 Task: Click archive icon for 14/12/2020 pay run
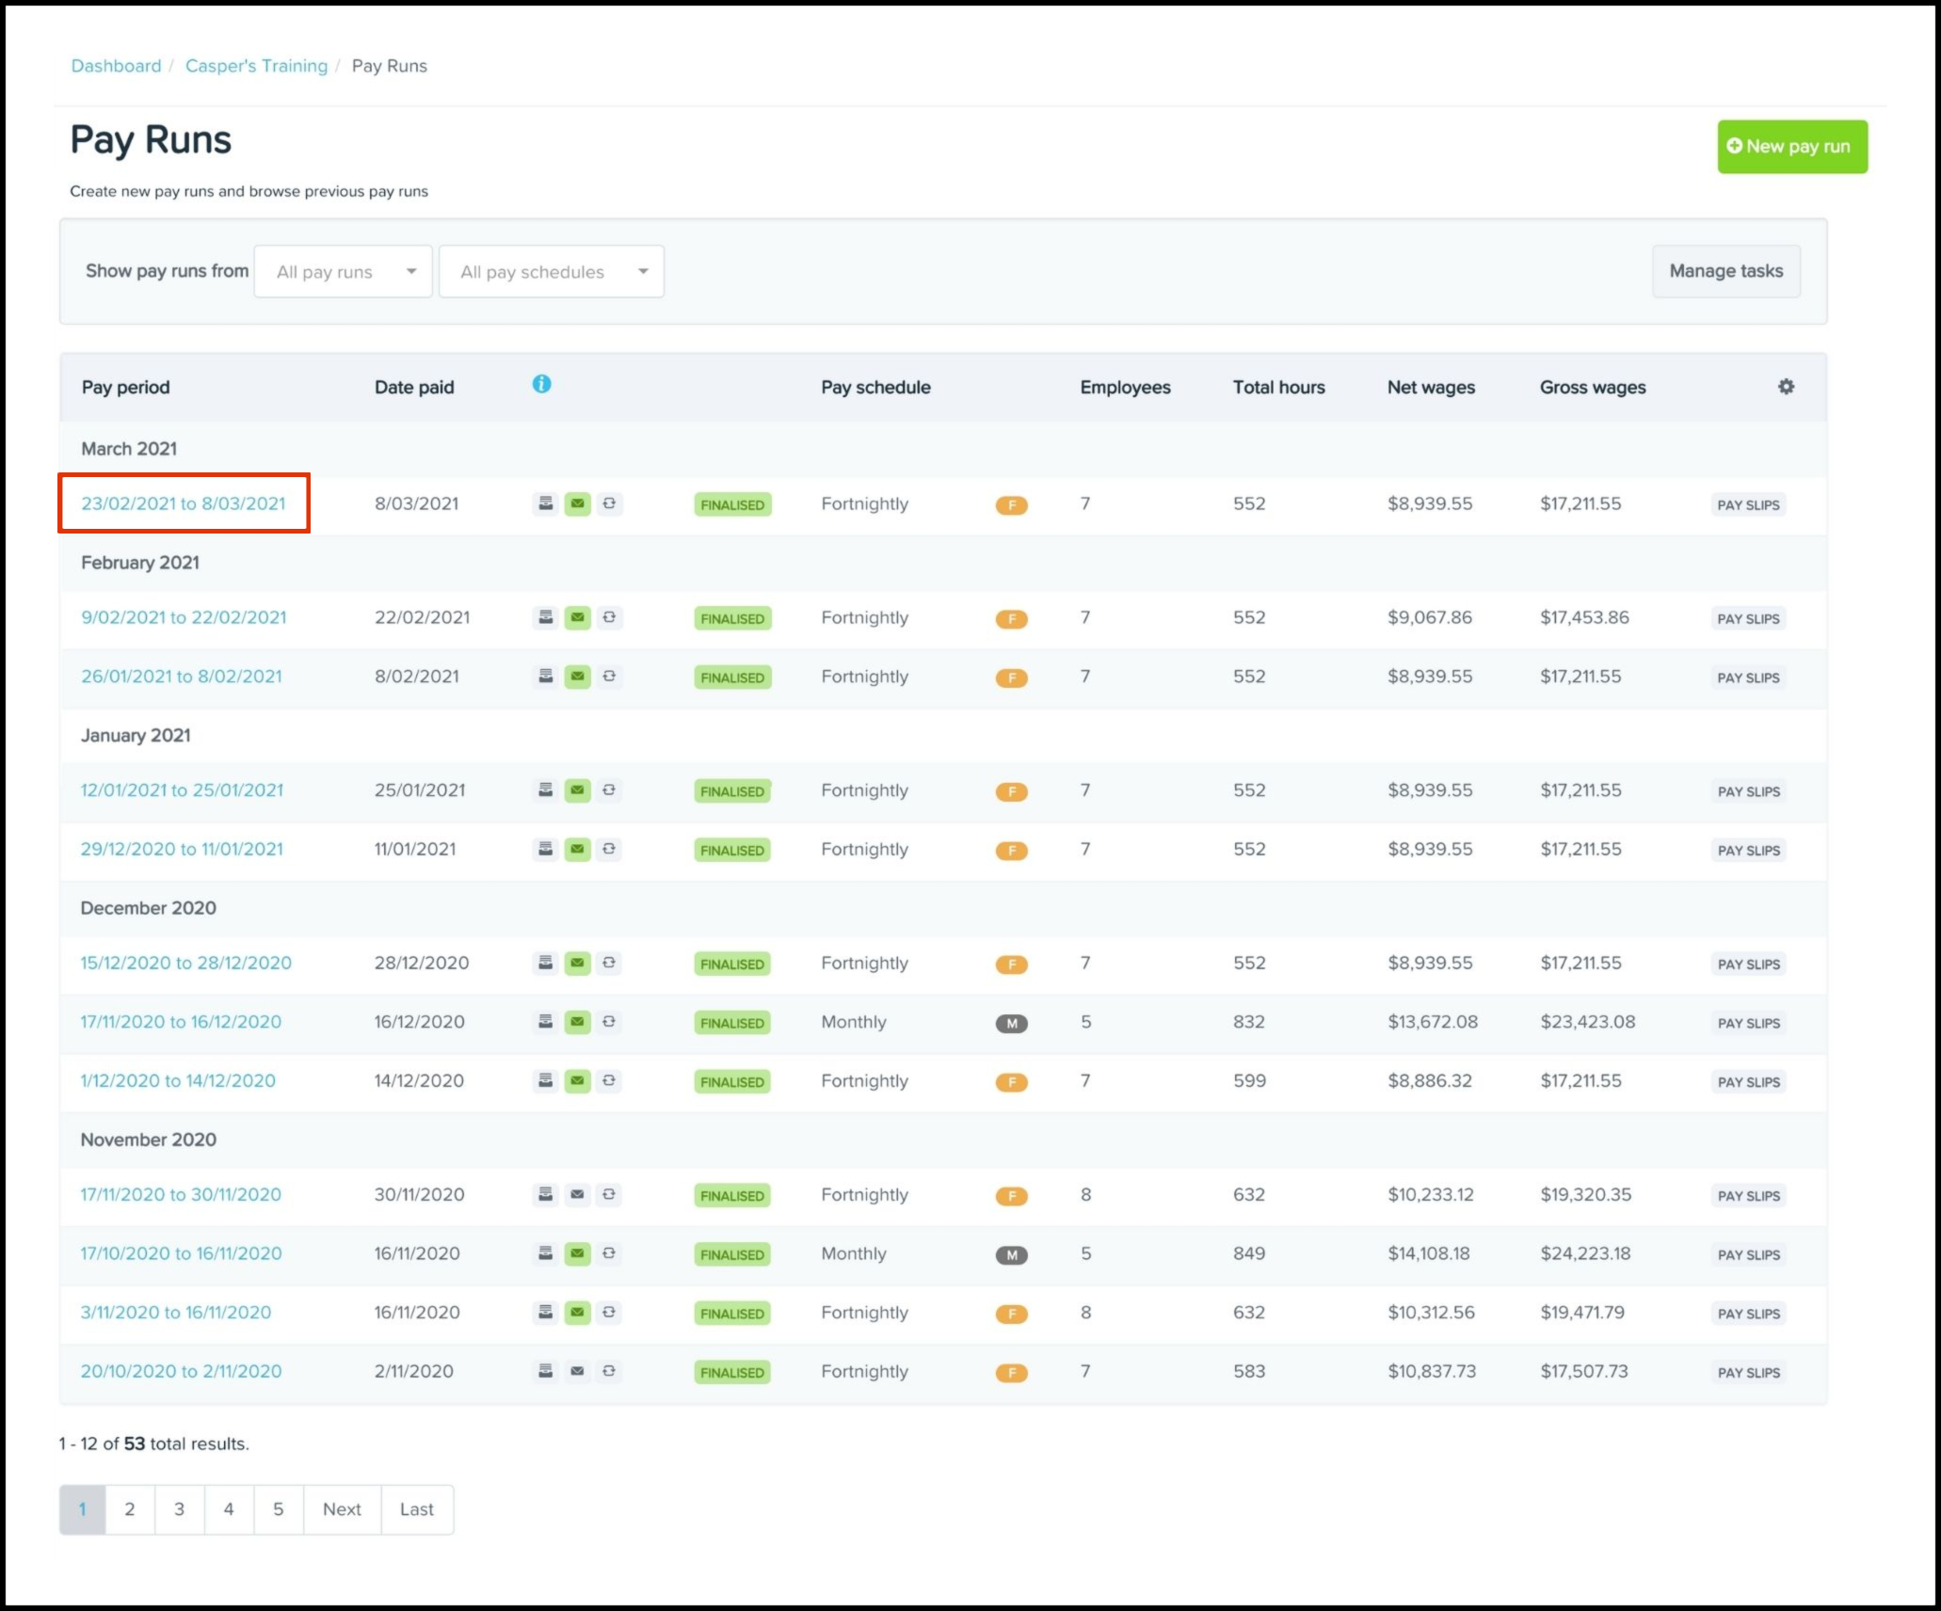coord(545,1081)
